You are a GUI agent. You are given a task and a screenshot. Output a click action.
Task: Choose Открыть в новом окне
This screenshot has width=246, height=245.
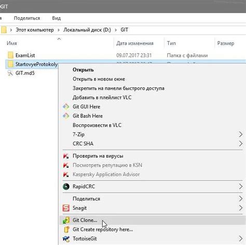[x=99, y=79]
